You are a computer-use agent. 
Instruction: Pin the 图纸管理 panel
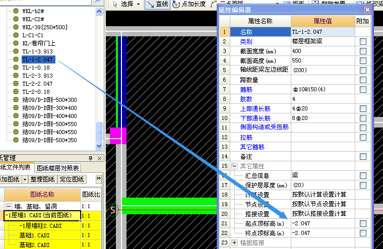pyautogui.click(x=91, y=158)
